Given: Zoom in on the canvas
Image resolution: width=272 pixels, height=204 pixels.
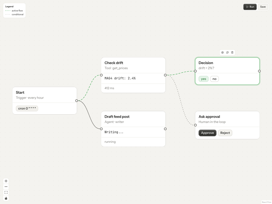Looking at the screenshot, I should 6,181.
